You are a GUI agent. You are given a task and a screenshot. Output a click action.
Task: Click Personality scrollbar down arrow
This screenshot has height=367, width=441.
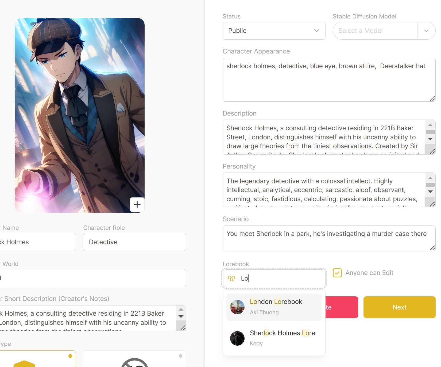tap(430, 192)
